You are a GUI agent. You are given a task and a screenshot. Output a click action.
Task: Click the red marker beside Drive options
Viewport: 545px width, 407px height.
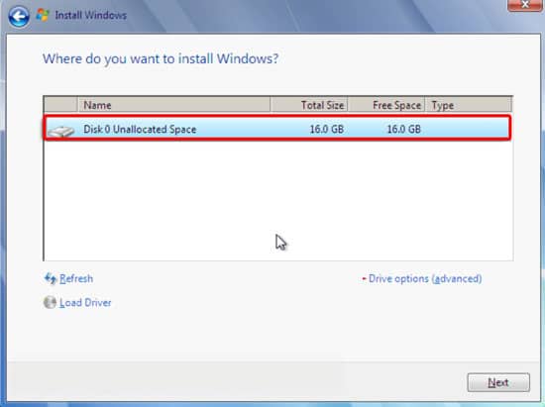pos(364,278)
